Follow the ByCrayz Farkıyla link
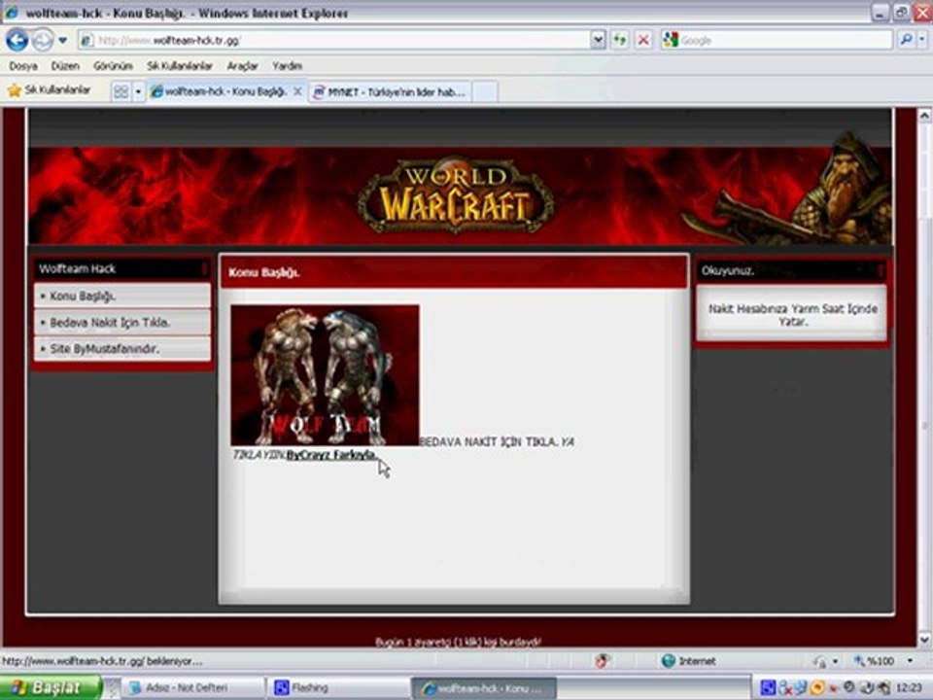 (x=331, y=455)
